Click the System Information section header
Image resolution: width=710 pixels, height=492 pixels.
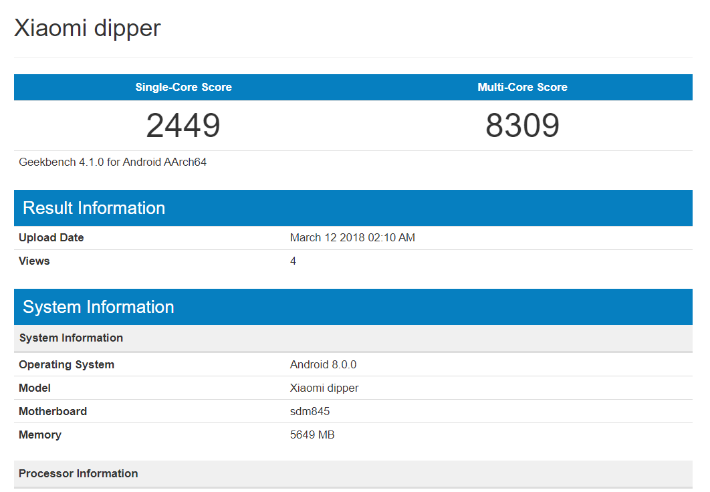[x=98, y=307]
